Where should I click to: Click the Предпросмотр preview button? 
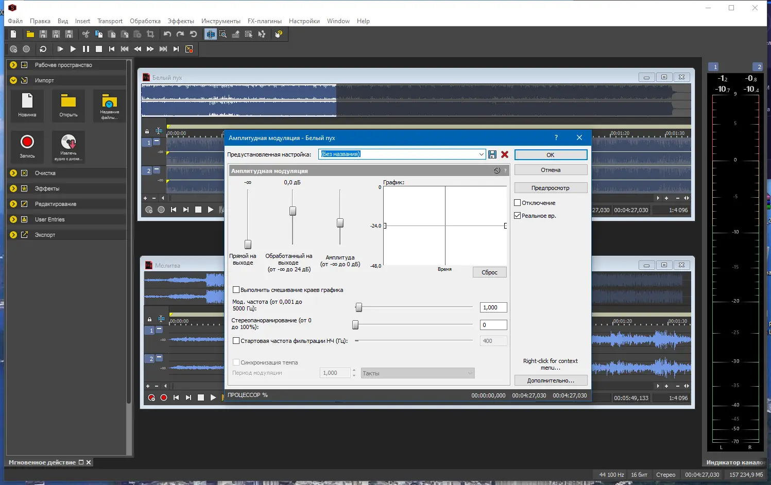pos(551,188)
